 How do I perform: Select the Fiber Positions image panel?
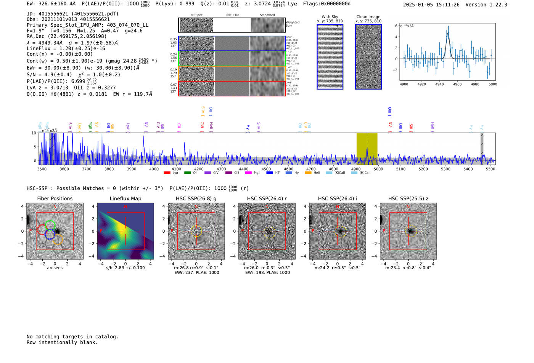point(55,231)
